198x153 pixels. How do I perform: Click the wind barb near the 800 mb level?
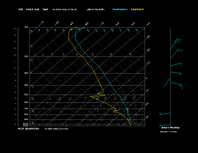[x=165, y=114]
